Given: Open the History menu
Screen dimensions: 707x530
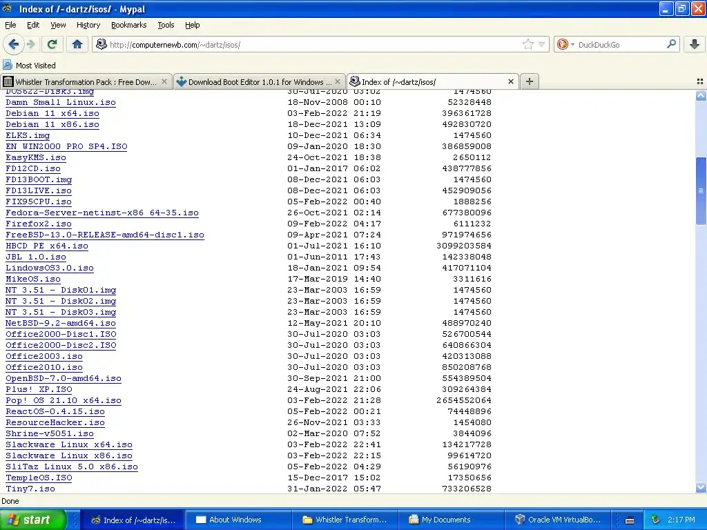Looking at the screenshot, I should (x=88, y=25).
